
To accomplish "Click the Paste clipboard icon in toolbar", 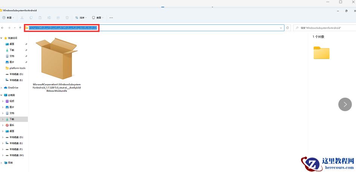I will (40, 18).
